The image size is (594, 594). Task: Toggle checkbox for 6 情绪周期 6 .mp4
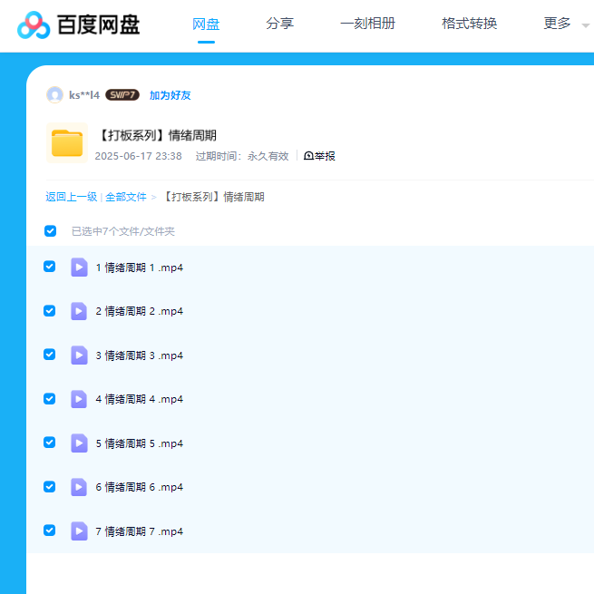(50, 486)
